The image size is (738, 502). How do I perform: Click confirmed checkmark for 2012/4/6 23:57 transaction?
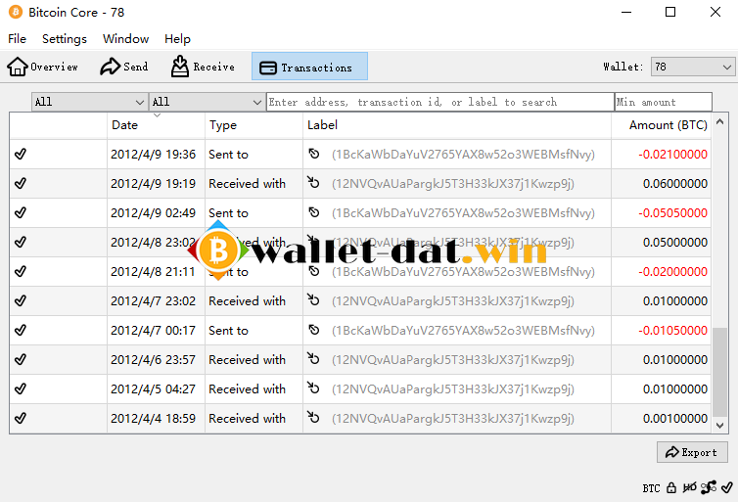coord(21,359)
